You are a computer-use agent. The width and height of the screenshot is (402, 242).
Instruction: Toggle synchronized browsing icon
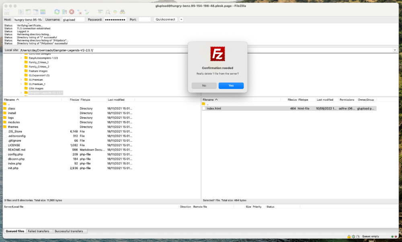(115, 12)
